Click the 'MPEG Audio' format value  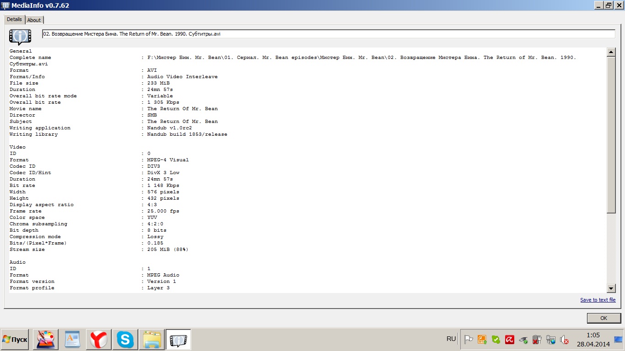[163, 275]
